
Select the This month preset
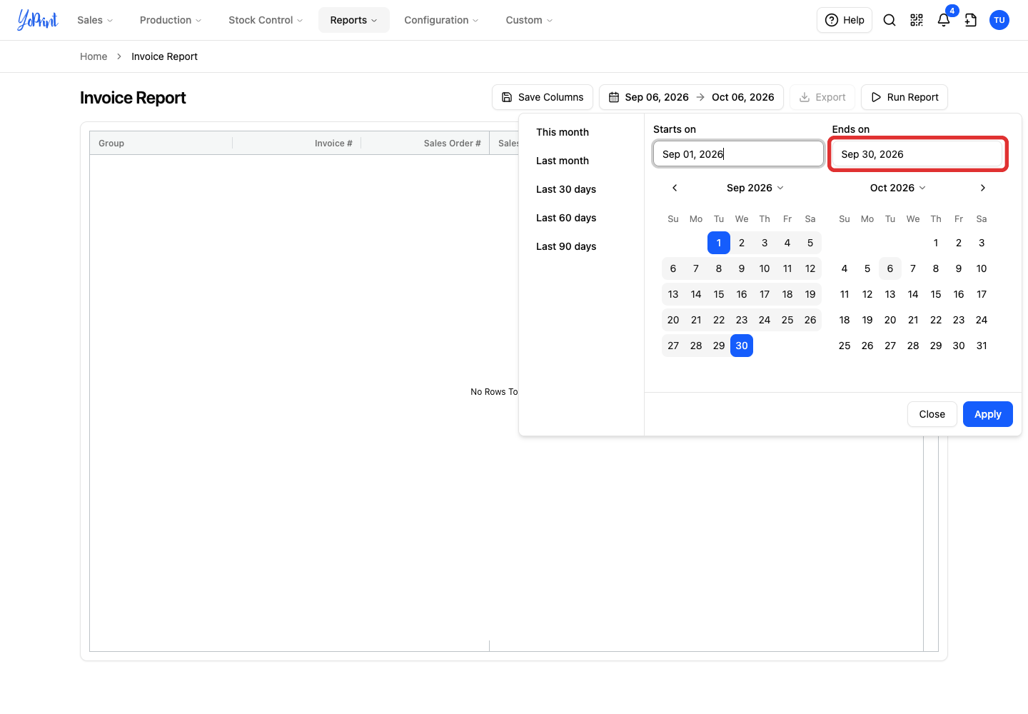pos(563,132)
